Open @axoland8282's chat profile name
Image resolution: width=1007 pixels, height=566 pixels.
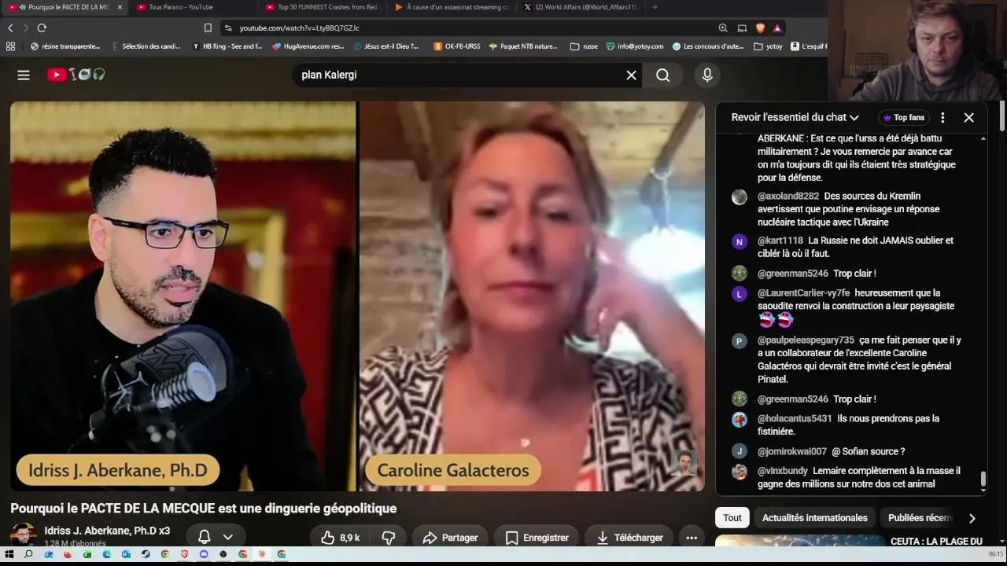[788, 197]
